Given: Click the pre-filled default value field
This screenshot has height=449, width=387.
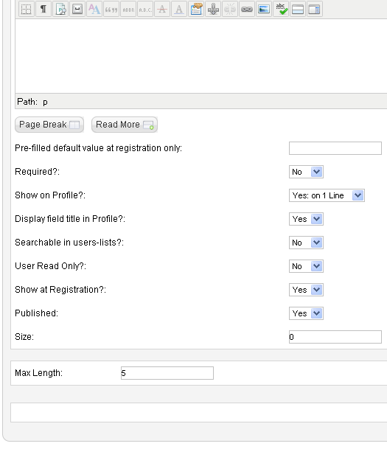Looking at the screenshot, I should (335, 148).
